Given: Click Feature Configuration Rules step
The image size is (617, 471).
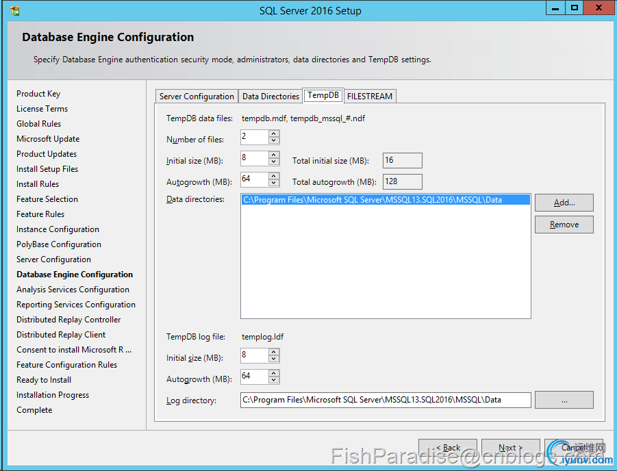Looking at the screenshot, I should click(x=67, y=365).
